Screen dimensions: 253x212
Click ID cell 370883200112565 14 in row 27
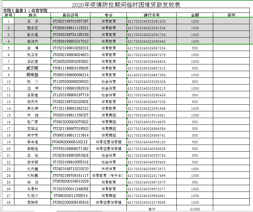tap(70, 196)
